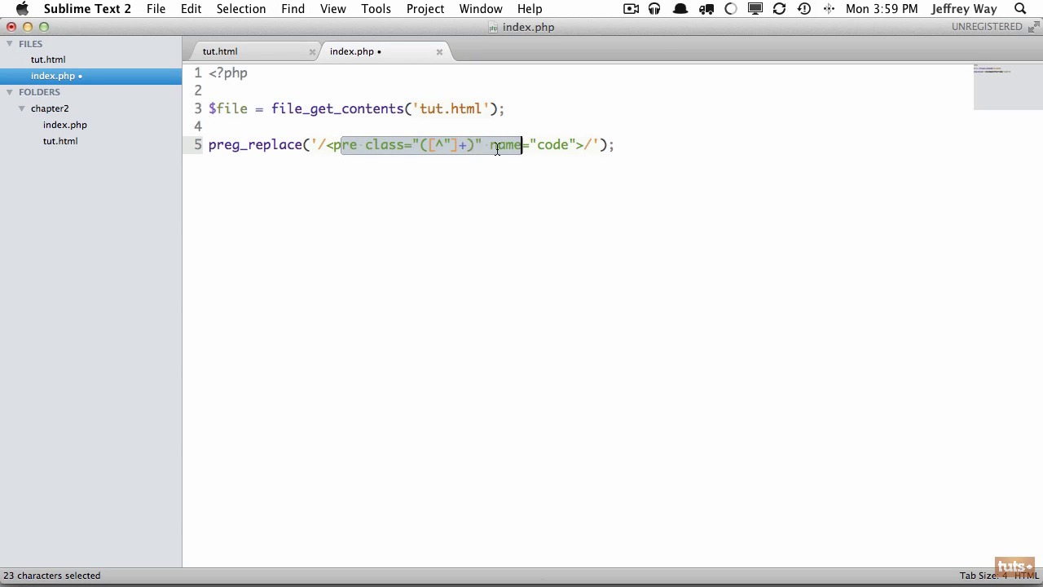1043x587 pixels.
Task: Click the Jeffrey Way user menu
Action: pos(964,9)
